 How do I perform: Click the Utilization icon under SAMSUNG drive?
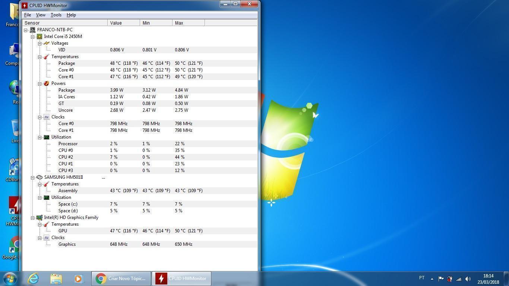pyautogui.click(x=46, y=197)
